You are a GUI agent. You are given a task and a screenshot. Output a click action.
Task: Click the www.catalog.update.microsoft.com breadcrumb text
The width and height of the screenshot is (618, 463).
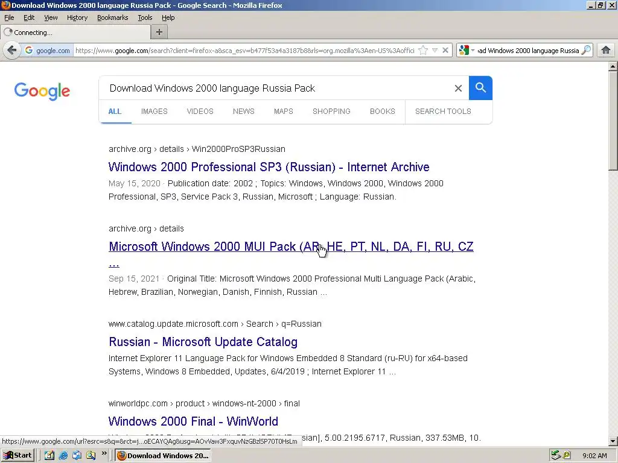point(173,324)
